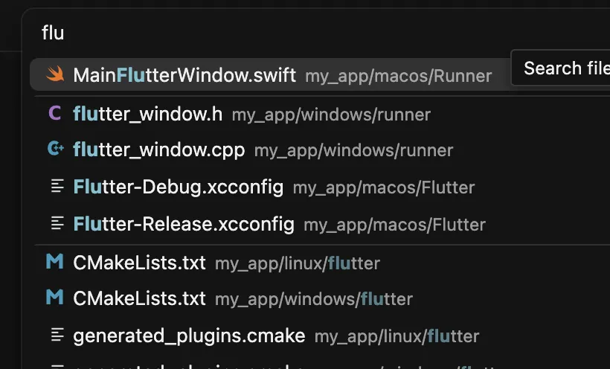610x369 pixels.
Task: Select CMakeLists.txt under my_app/linux/flutter
Action: [x=320, y=263]
